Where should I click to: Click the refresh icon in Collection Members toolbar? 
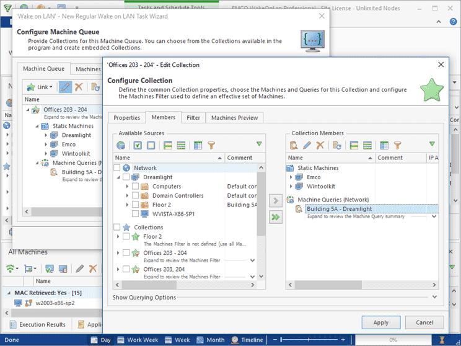(337, 146)
